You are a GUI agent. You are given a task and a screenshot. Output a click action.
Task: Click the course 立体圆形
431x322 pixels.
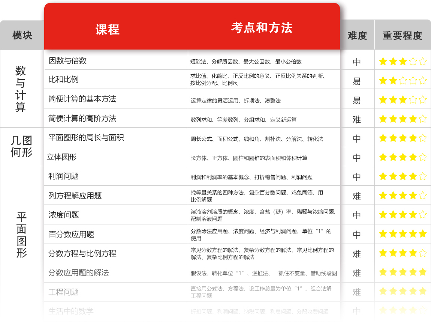point(61,157)
